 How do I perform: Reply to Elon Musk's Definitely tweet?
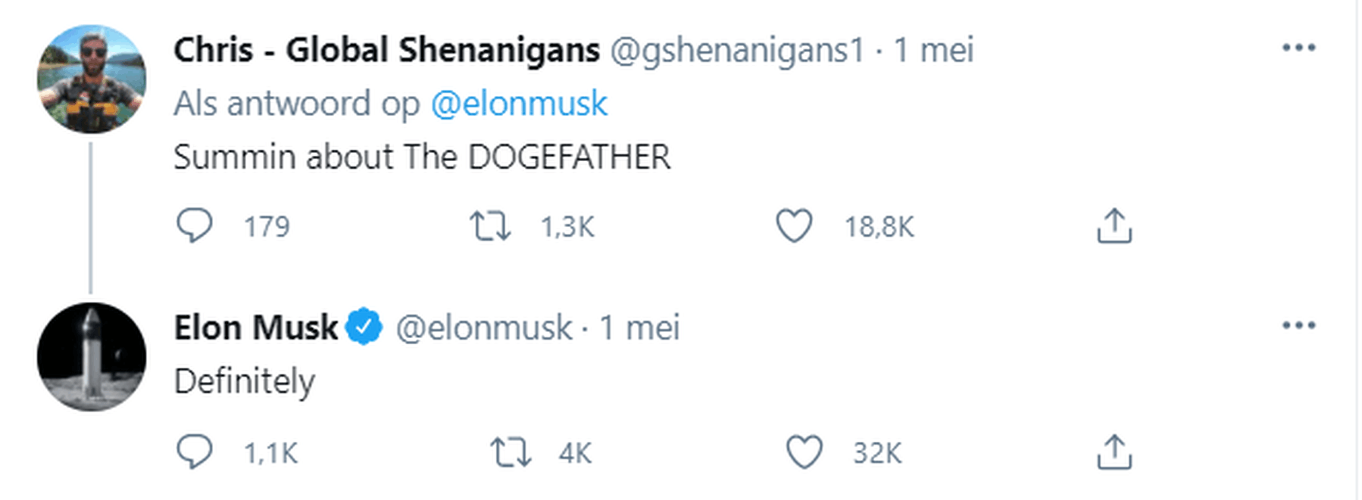coord(195,452)
